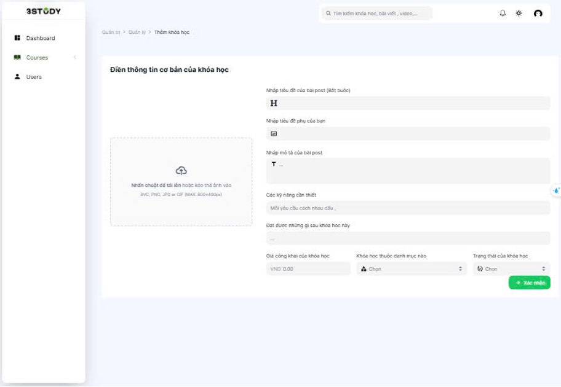Click the green Xác nhận button
The height and width of the screenshot is (387, 561).
point(530,283)
